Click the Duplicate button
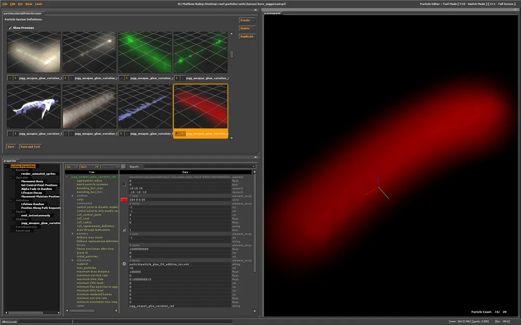 246,36
